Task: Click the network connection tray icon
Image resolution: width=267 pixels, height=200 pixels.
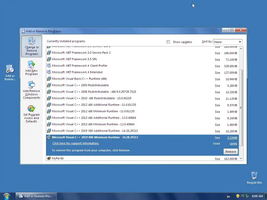Action: [242, 196]
